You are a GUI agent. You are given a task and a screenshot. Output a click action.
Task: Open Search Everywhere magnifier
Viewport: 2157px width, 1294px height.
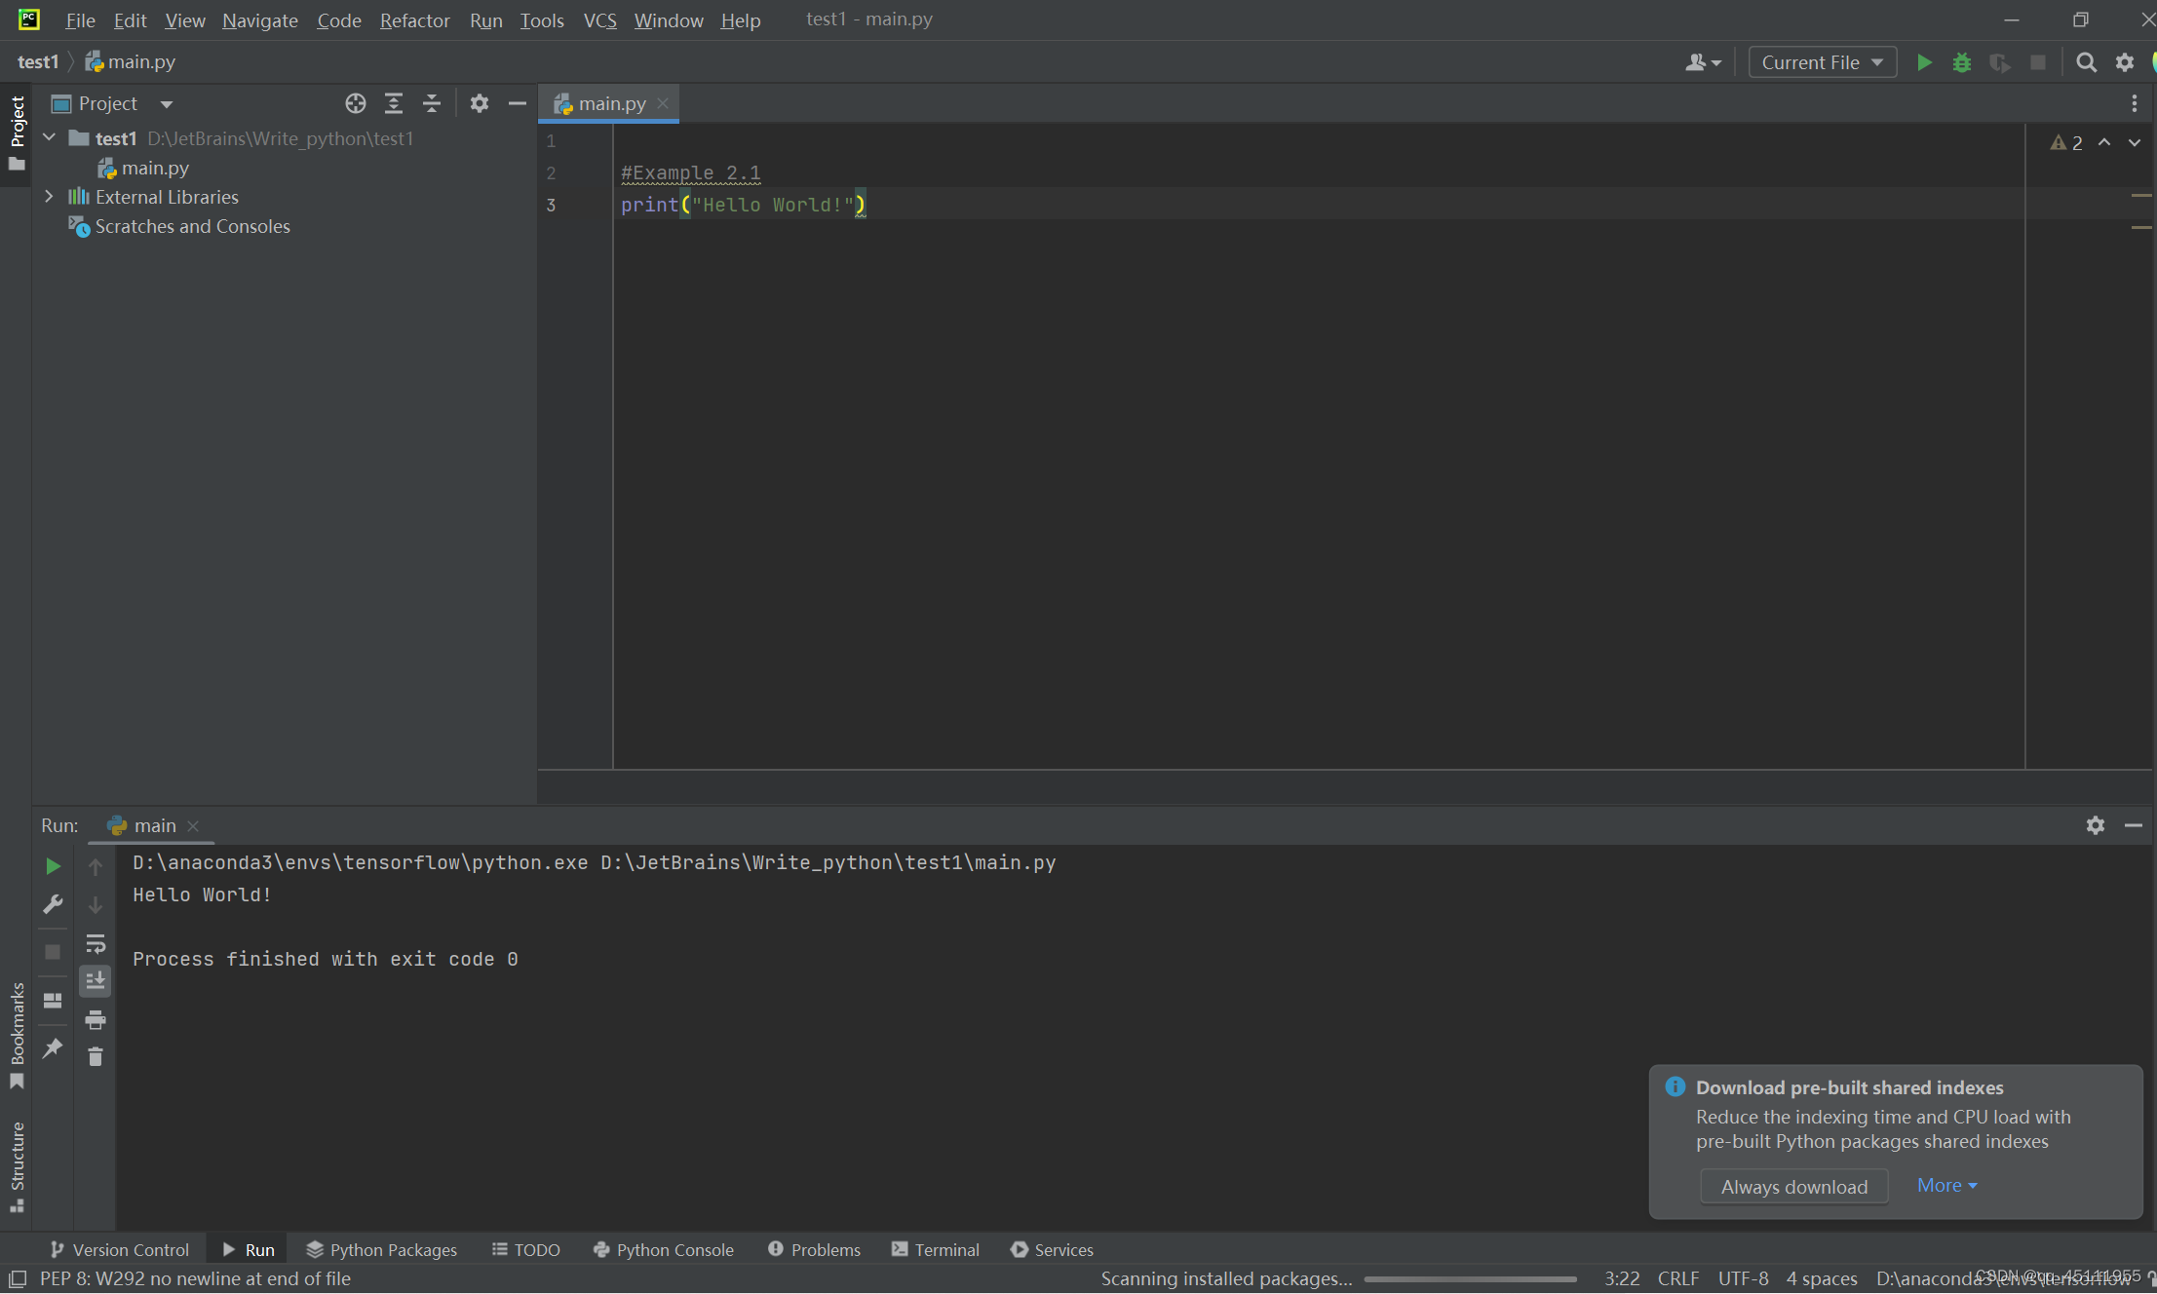coord(2087,61)
